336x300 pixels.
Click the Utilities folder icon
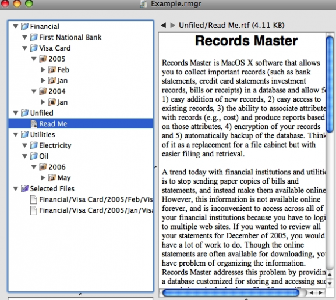(x=24, y=134)
